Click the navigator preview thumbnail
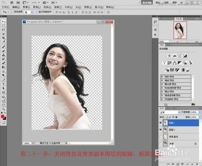This screenshot has width=202, height=166. pyautogui.click(x=180, y=30)
